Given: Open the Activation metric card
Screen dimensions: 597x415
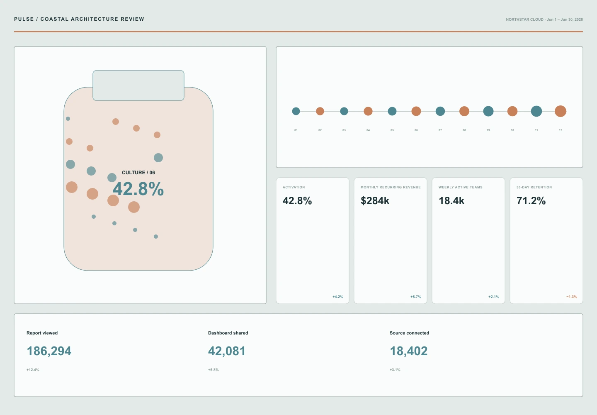Looking at the screenshot, I should pyautogui.click(x=313, y=241).
